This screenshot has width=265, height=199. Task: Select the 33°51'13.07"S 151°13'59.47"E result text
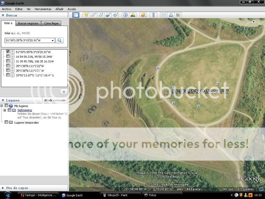pos(35,75)
